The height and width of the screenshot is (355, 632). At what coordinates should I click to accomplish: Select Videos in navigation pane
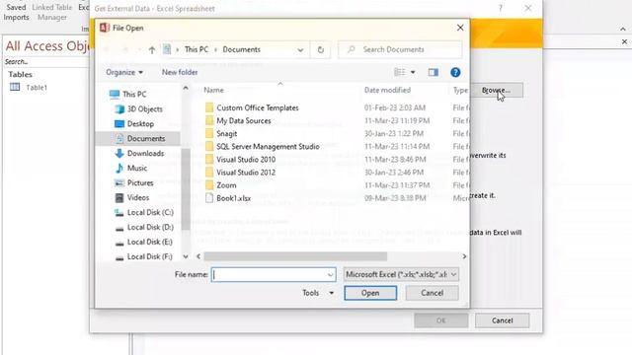[x=138, y=197]
